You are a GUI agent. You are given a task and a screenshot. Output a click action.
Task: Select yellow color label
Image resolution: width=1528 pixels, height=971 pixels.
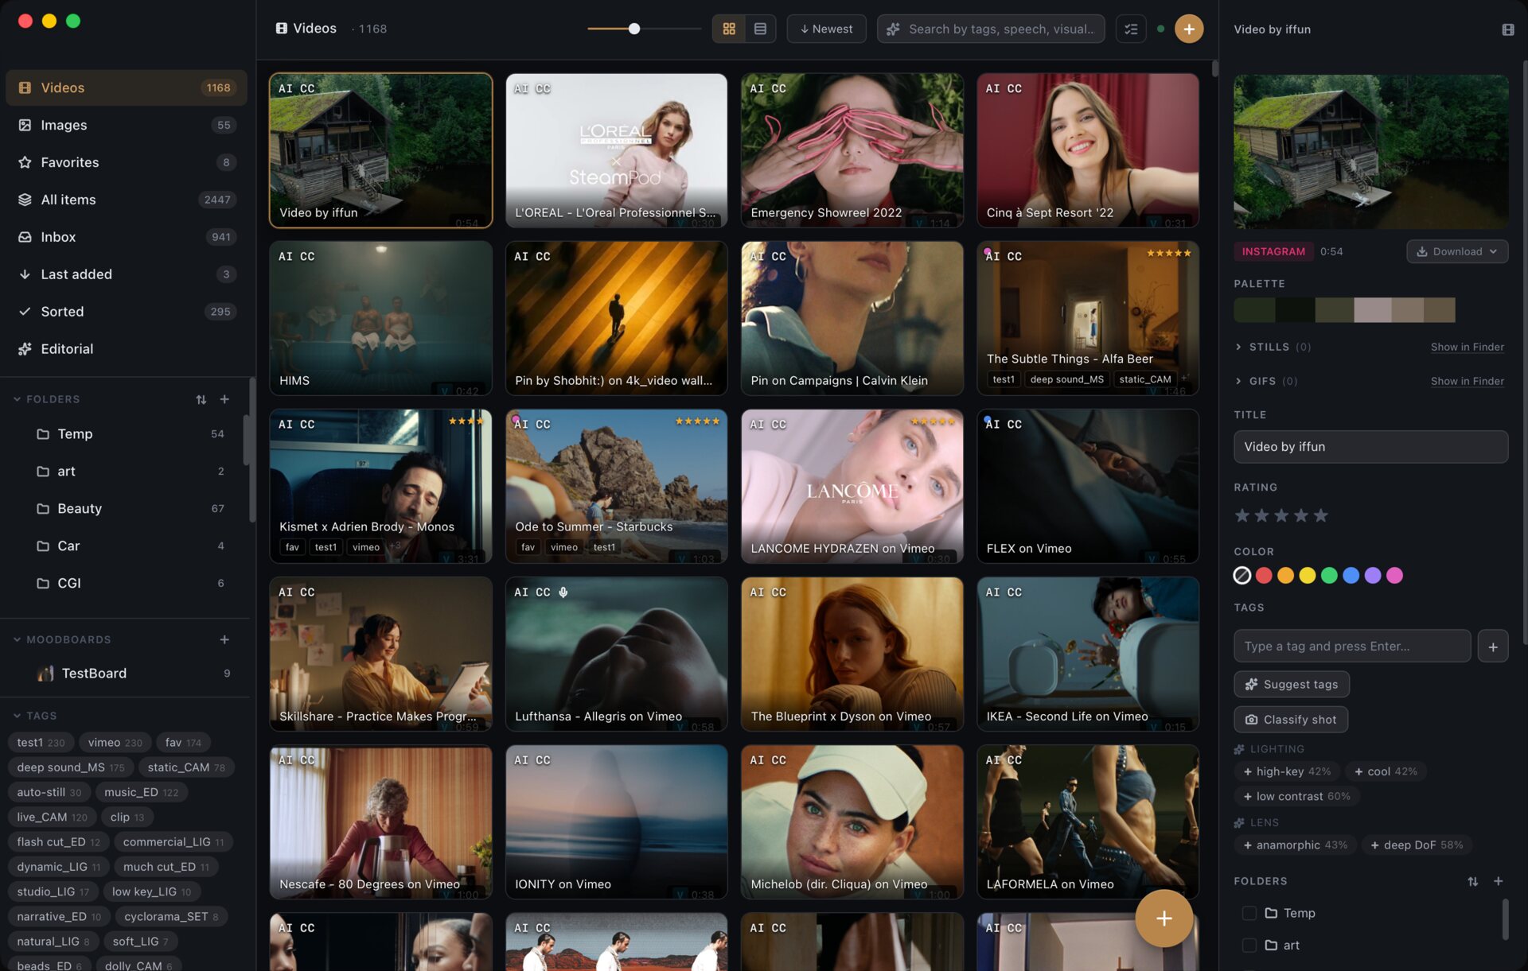(1308, 575)
